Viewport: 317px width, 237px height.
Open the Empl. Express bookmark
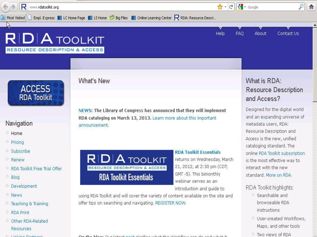tap(41, 18)
